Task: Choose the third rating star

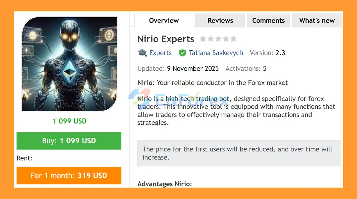Action: [x=218, y=39]
